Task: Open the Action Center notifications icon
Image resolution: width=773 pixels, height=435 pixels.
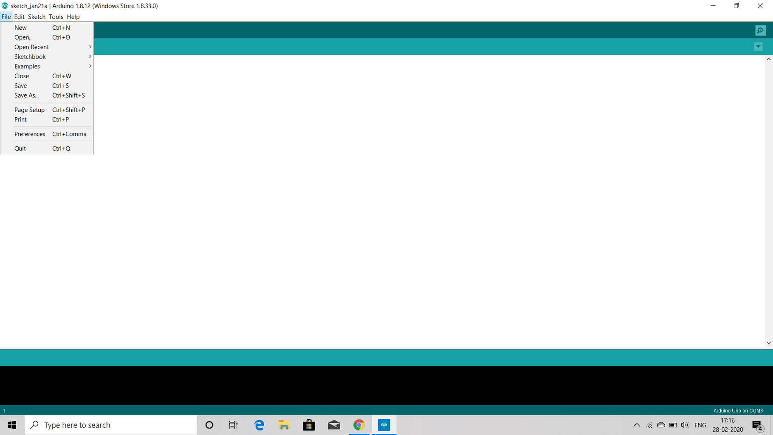Action: pos(758,425)
